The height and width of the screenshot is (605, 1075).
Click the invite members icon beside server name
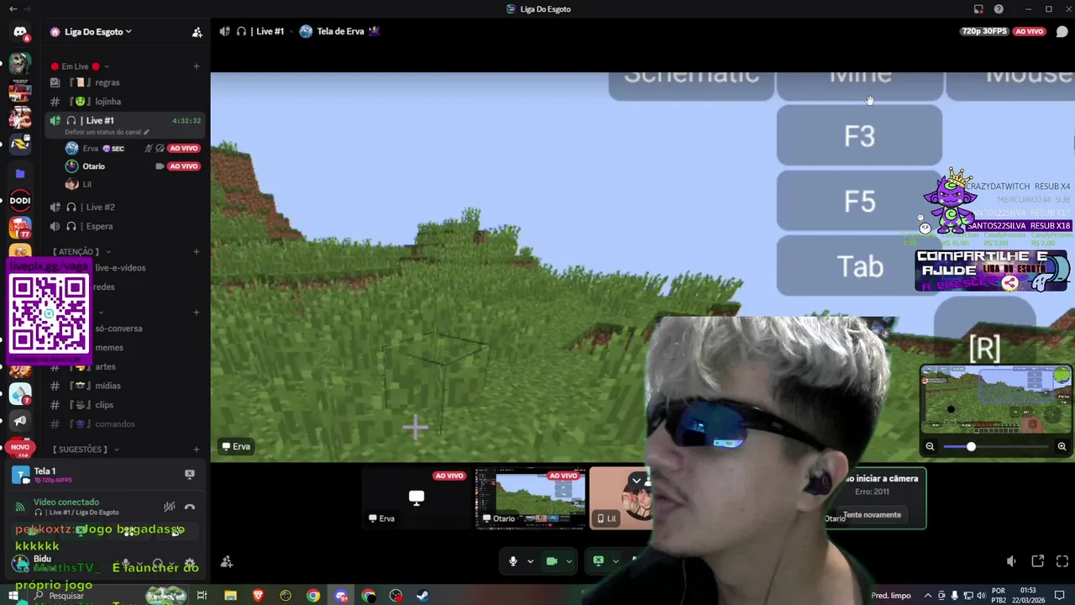[197, 32]
